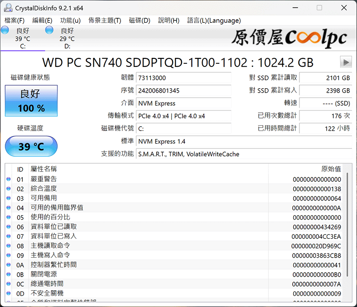Click the disk model title WD PC SN740
Viewport: 357px width, 307px height.
178,62
